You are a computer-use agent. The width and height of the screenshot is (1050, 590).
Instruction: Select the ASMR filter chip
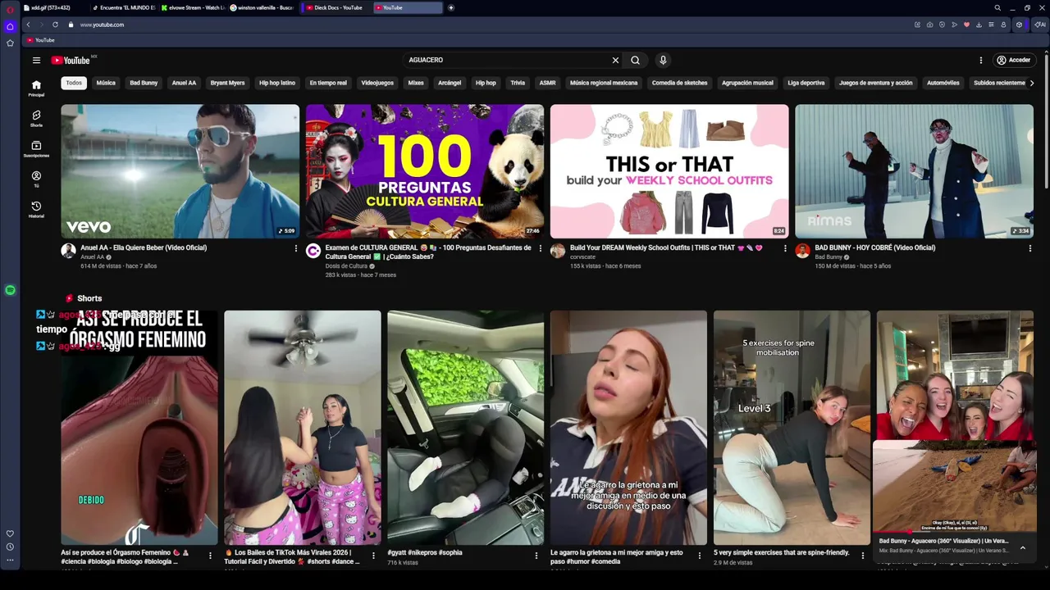[x=547, y=83]
